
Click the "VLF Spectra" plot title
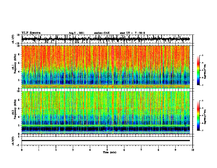click(31, 33)
